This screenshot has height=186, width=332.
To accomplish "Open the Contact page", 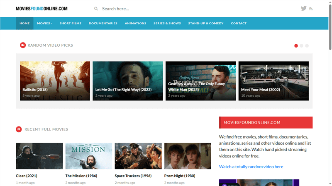I will coord(239,23).
